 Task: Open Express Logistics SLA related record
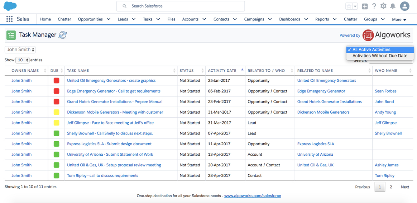316,144
